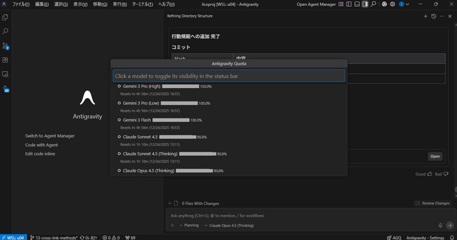Open chat history clock icon

click(x=434, y=16)
